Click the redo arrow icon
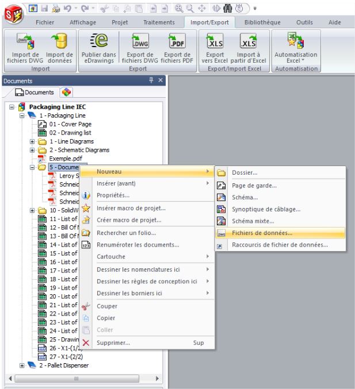The height and width of the screenshot is (389, 355). (x=85, y=9)
